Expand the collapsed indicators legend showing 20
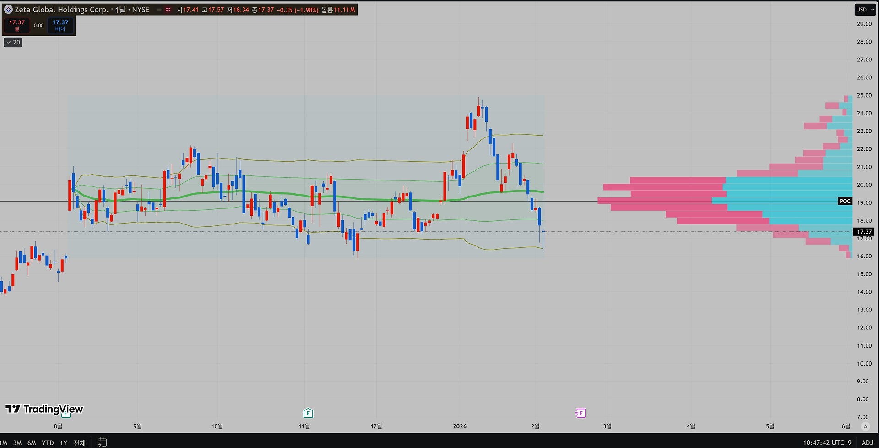Screen dimensions: 879x448 coord(13,42)
